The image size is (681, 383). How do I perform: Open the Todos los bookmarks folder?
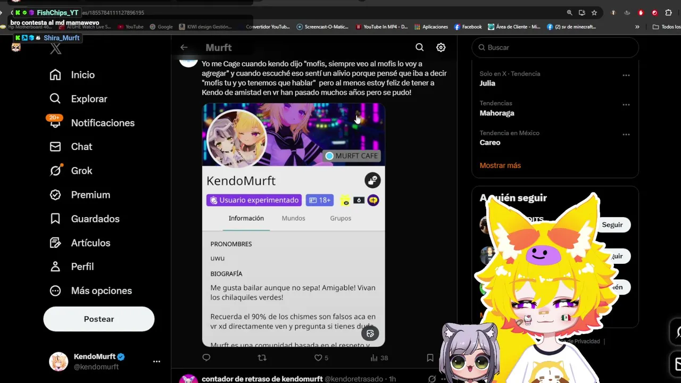click(x=667, y=27)
